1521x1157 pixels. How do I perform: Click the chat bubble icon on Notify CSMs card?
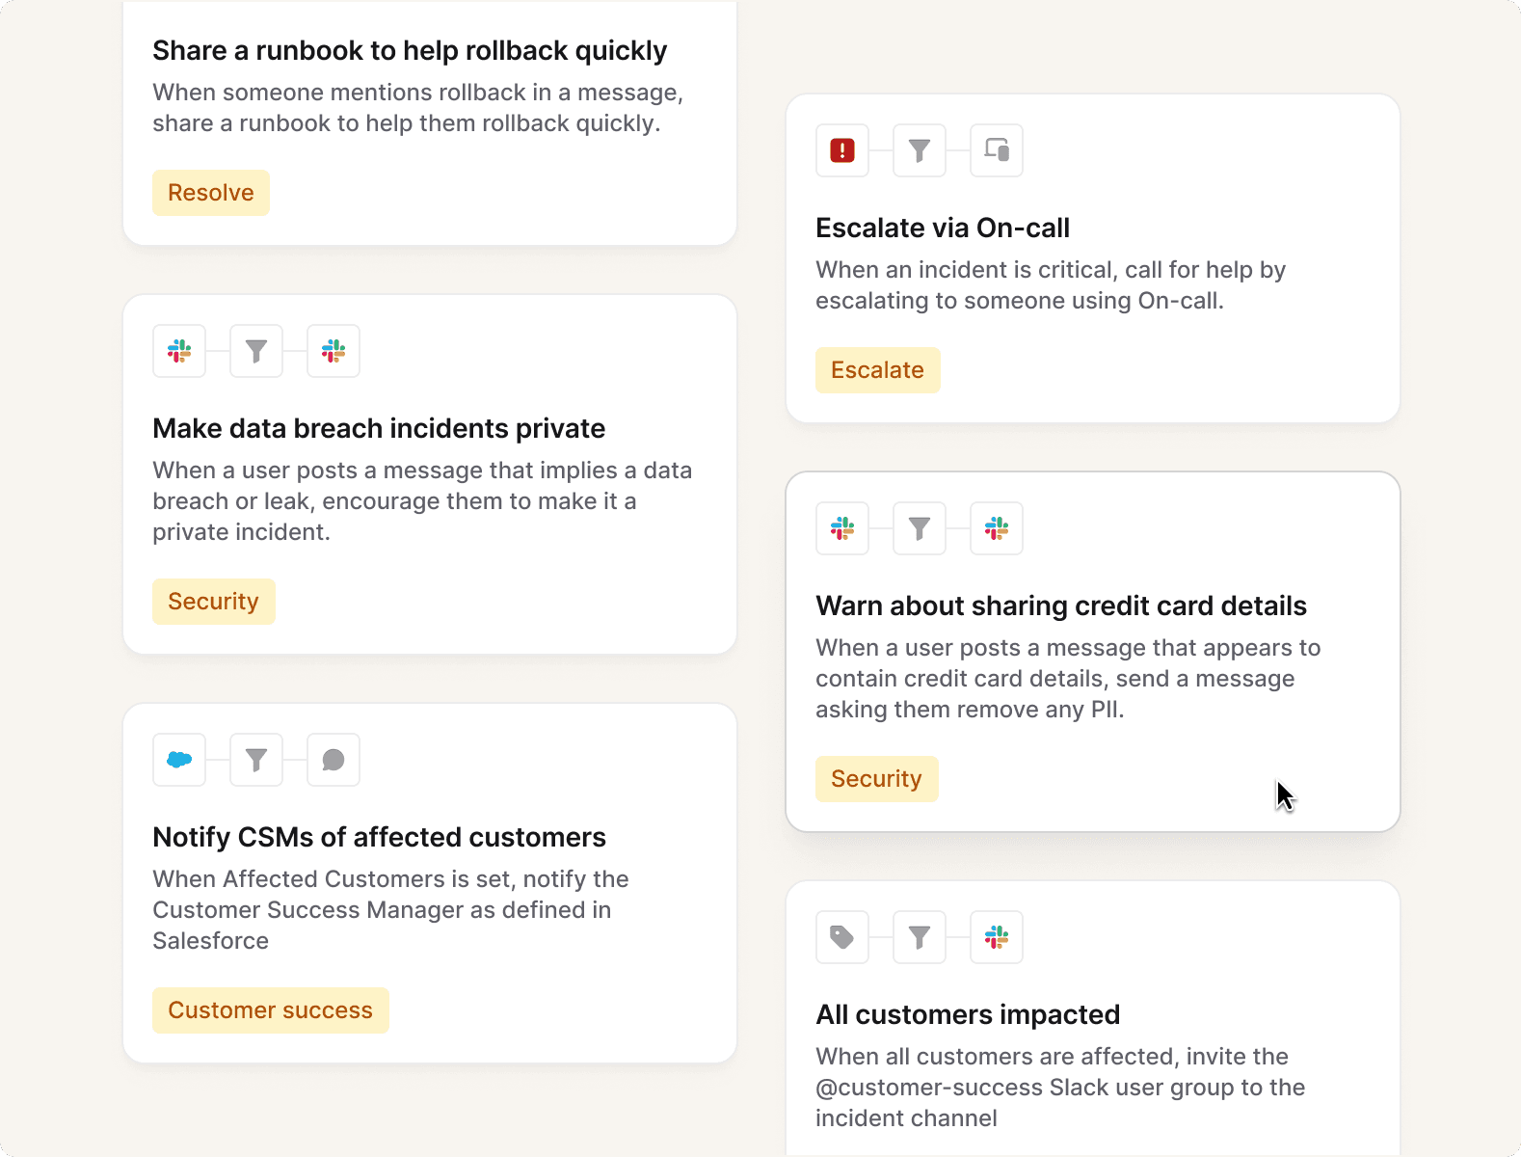click(x=334, y=760)
